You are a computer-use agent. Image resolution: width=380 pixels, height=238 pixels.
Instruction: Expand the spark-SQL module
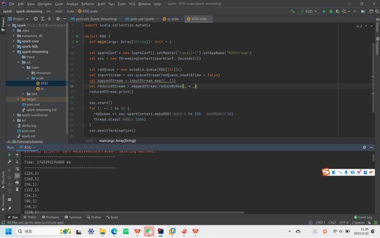pyautogui.click(x=14, y=46)
